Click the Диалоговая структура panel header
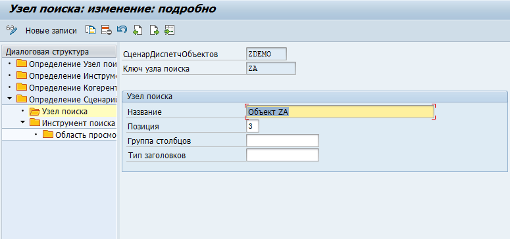This screenshot has height=239, width=510. click(59, 52)
